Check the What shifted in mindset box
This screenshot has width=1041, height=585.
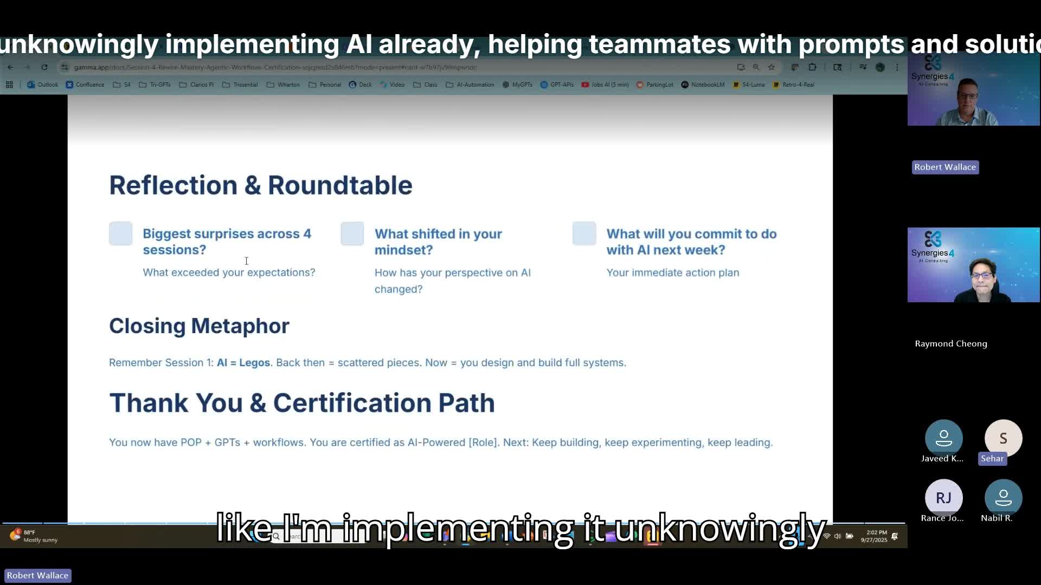click(352, 233)
